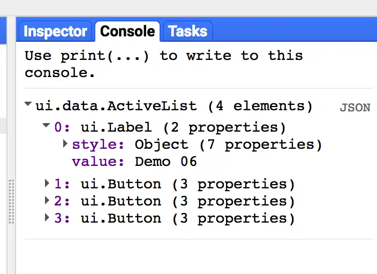Expand arrow beside 1: ui.Button
The image size is (377, 274).
47,184
